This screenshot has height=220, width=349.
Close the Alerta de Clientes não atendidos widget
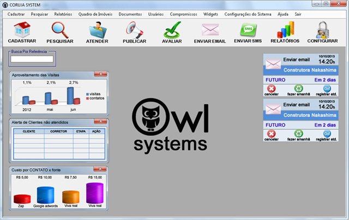[100, 121]
